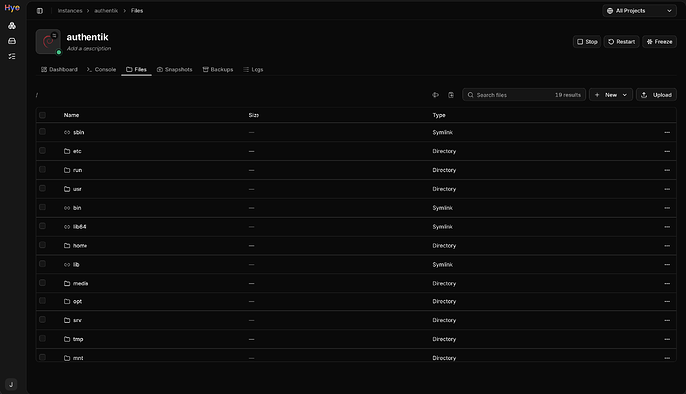Switch to the Console tab
Viewport: 686px width, 394px height.
pos(101,70)
